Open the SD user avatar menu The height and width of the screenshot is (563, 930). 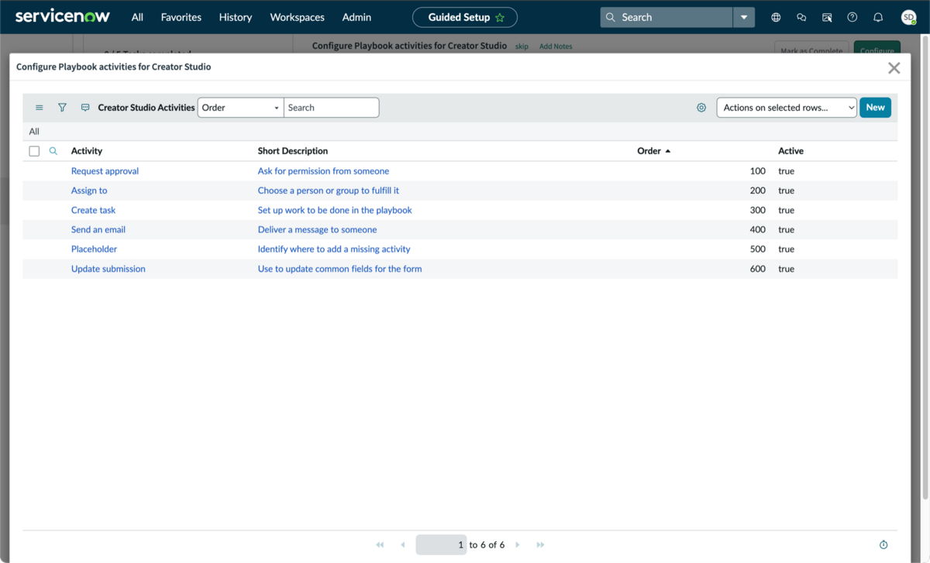[x=908, y=17]
